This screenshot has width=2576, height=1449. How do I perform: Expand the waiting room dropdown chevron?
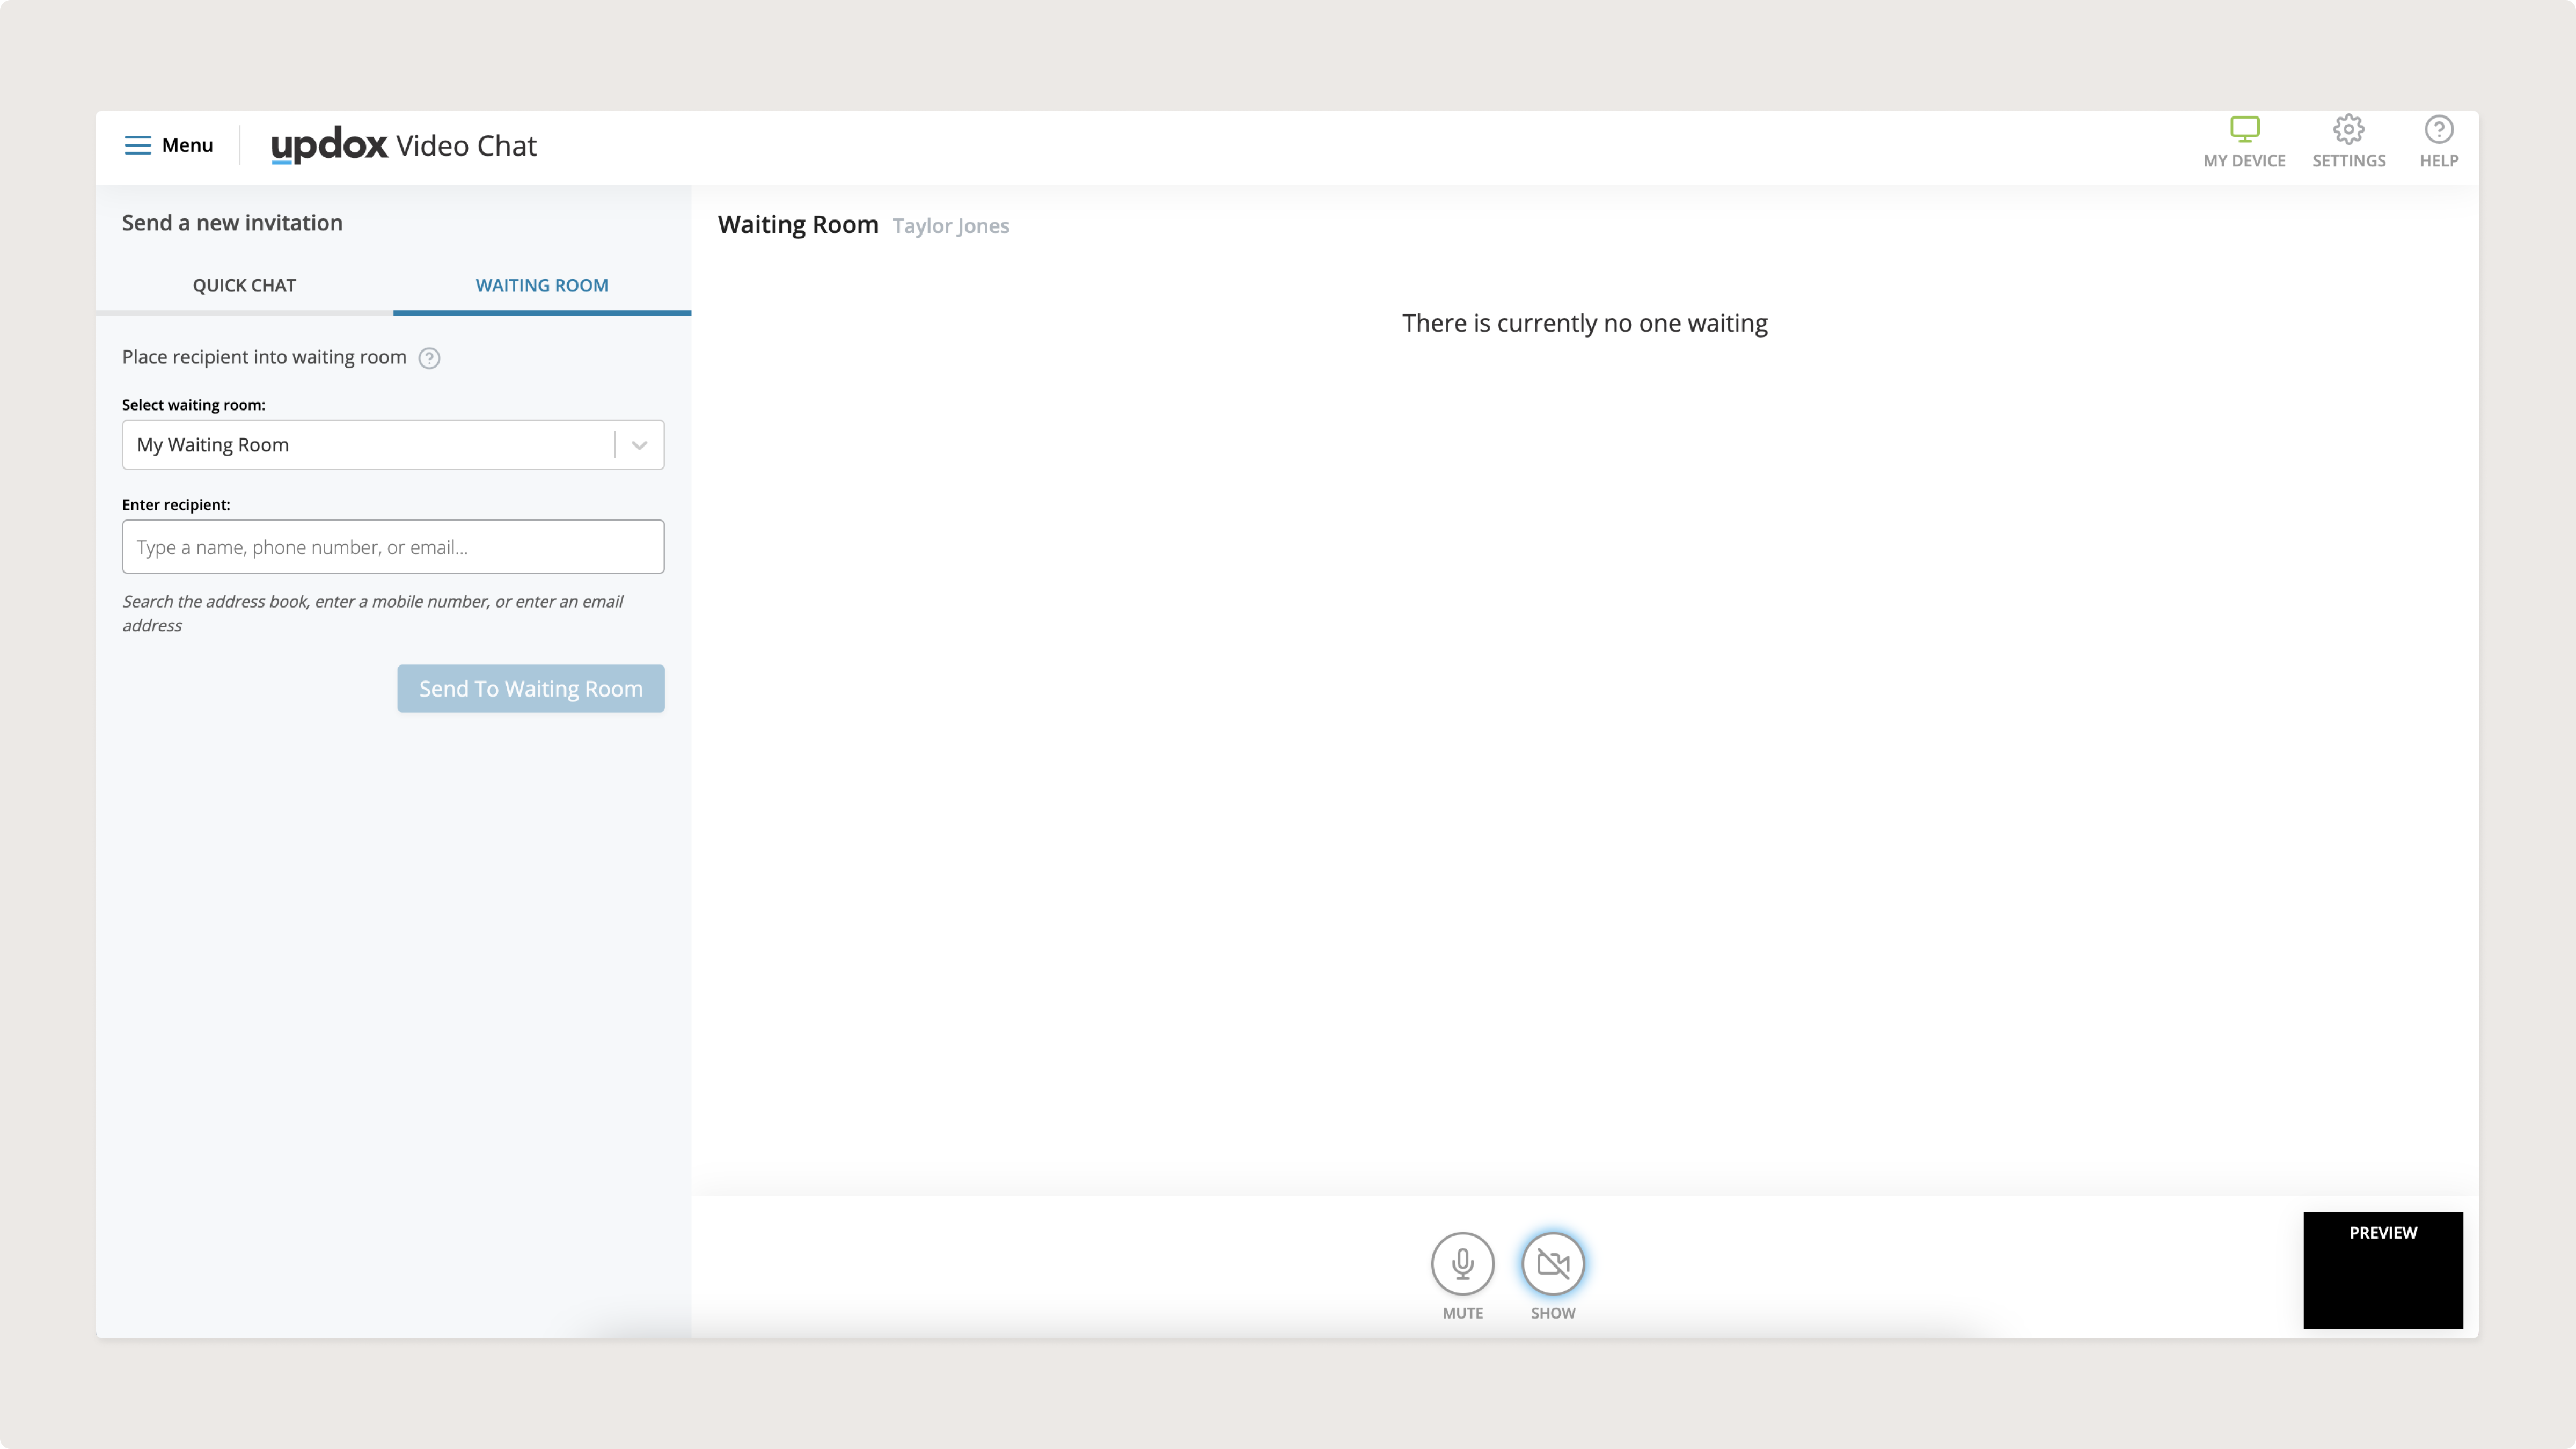[x=639, y=445]
